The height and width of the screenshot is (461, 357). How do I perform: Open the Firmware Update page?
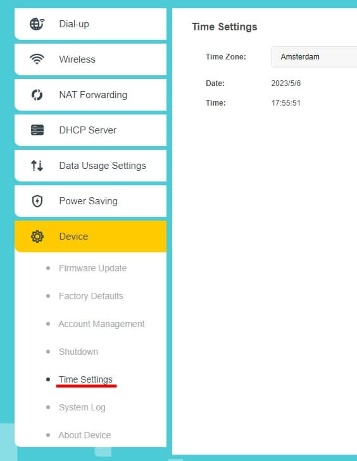92,268
